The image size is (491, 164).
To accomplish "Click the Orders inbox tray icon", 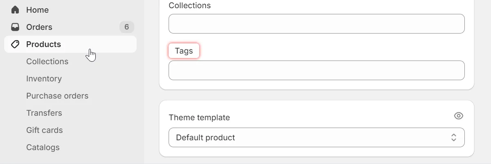I will [x=15, y=27].
